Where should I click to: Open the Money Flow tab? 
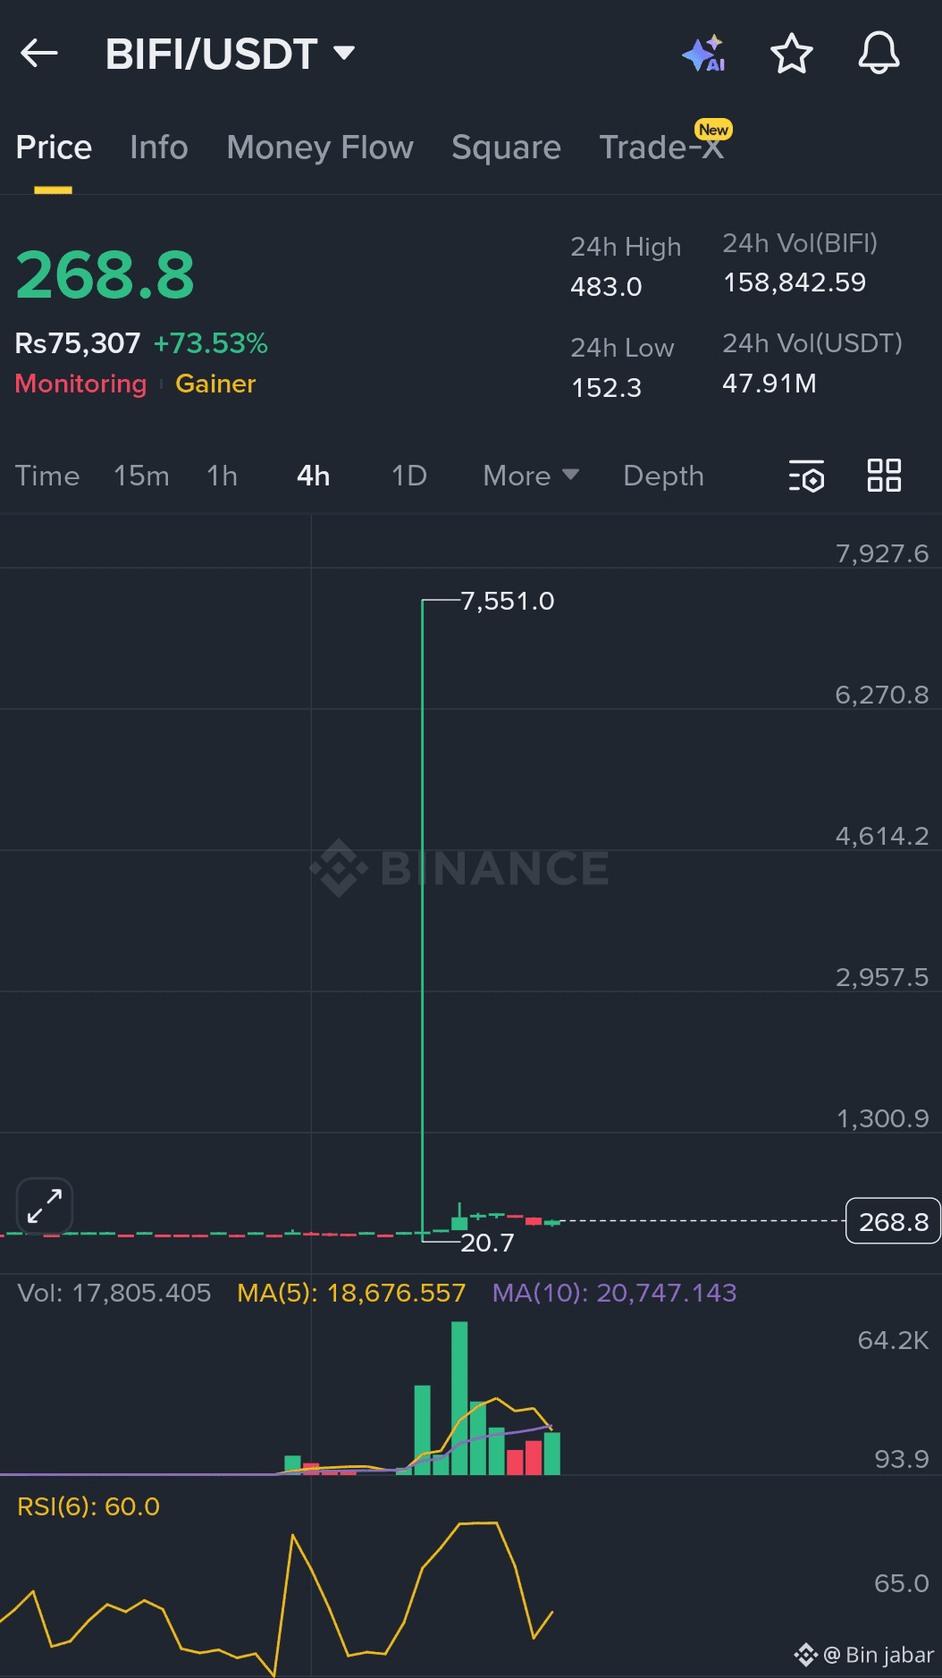[x=320, y=148]
